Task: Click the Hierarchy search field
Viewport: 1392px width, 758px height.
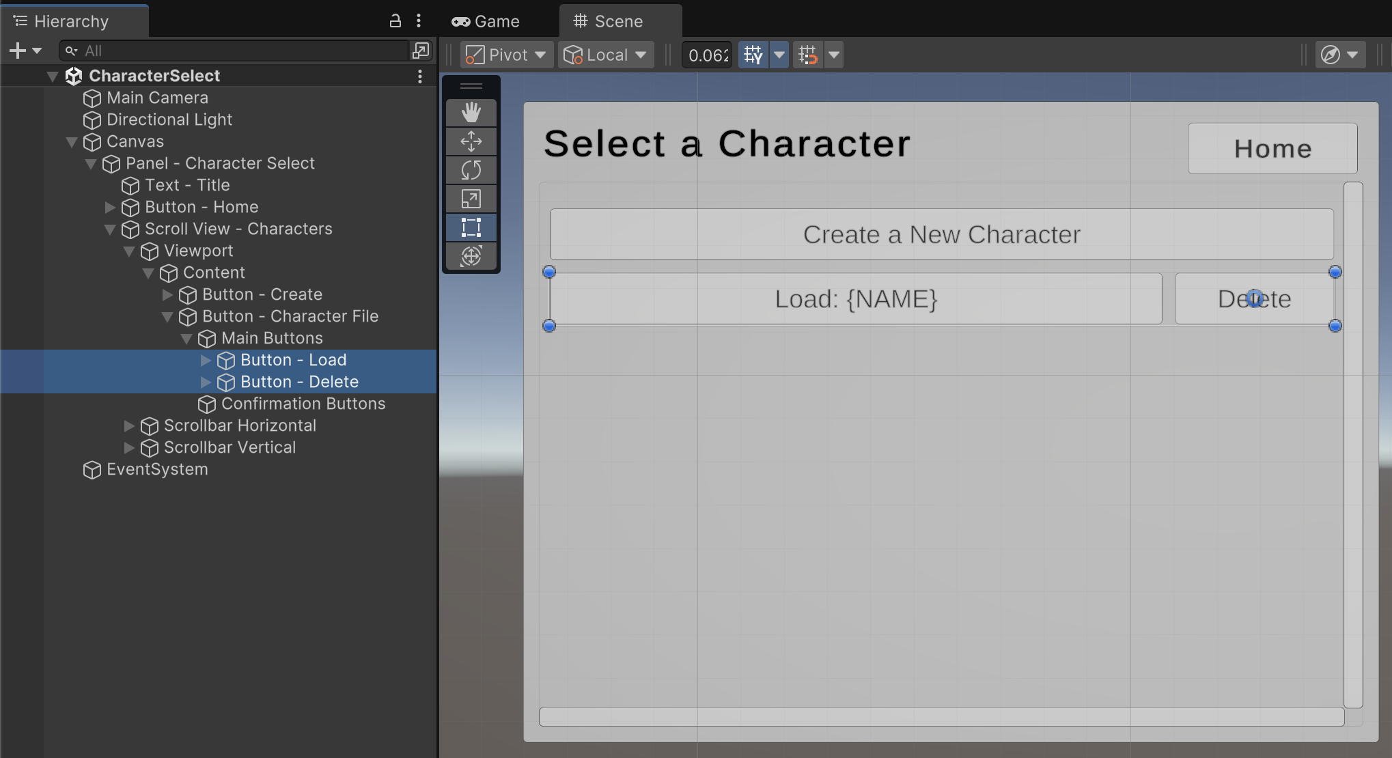Action: (239, 51)
